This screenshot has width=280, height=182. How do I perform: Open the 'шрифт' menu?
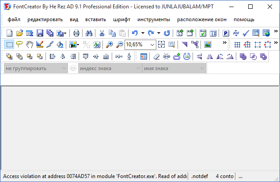click(x=121, y=19)
